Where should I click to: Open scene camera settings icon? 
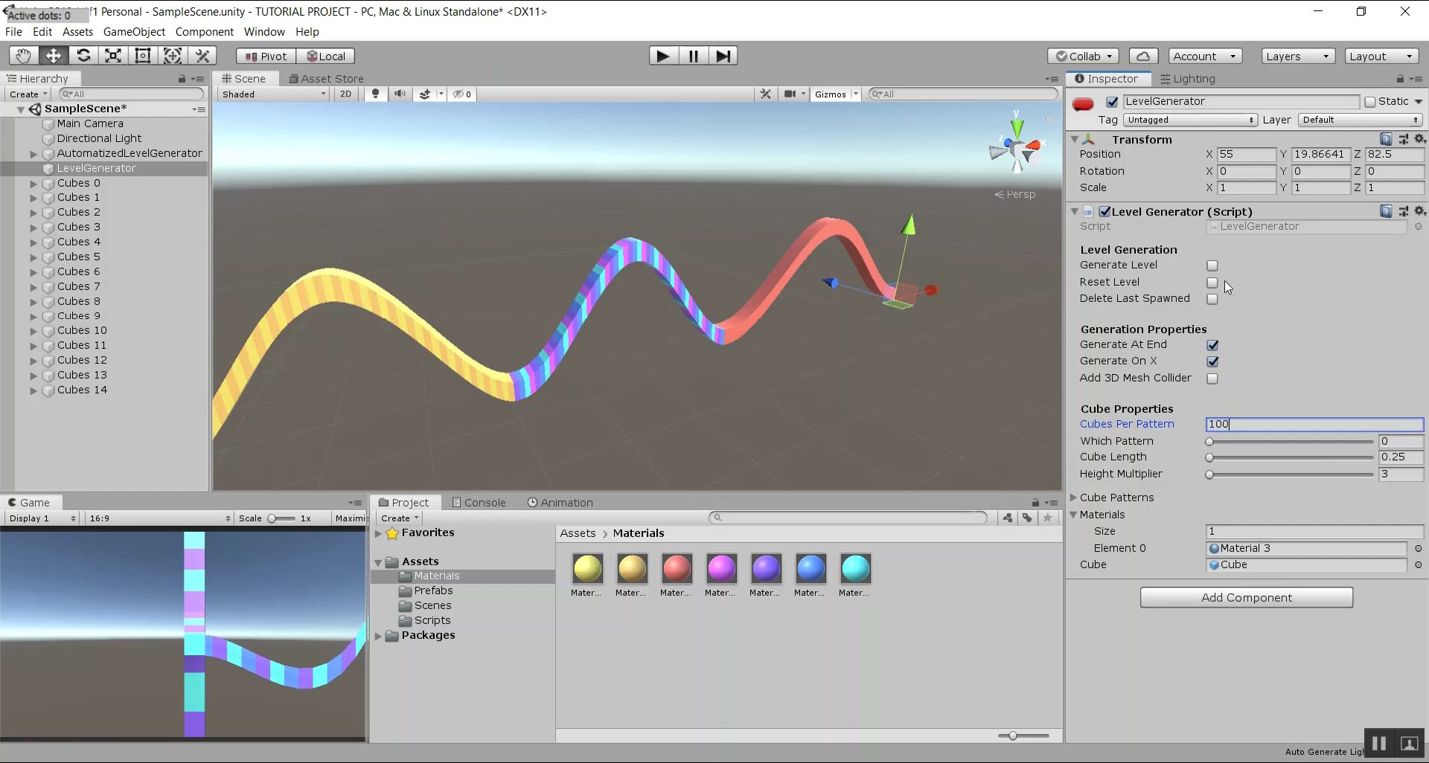pos(790,94)
